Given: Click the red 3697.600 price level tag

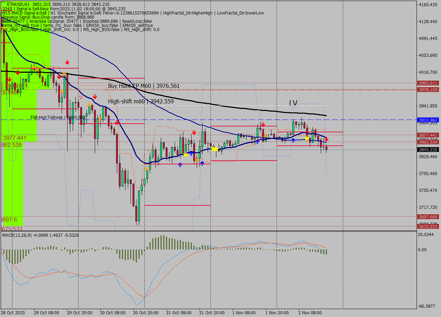Looking at the screenshot, I should click(x=428, y=217).
